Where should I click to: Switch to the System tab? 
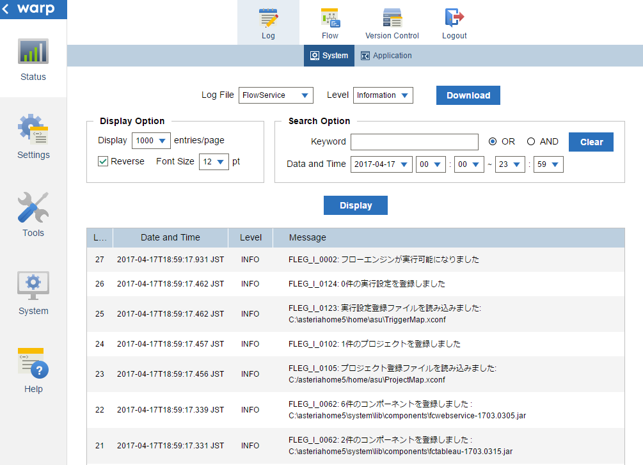(x=329, y=56)
